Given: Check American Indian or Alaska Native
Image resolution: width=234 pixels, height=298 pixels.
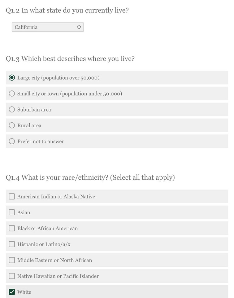Looking at the screenshot, I should [x=12, y=196].
